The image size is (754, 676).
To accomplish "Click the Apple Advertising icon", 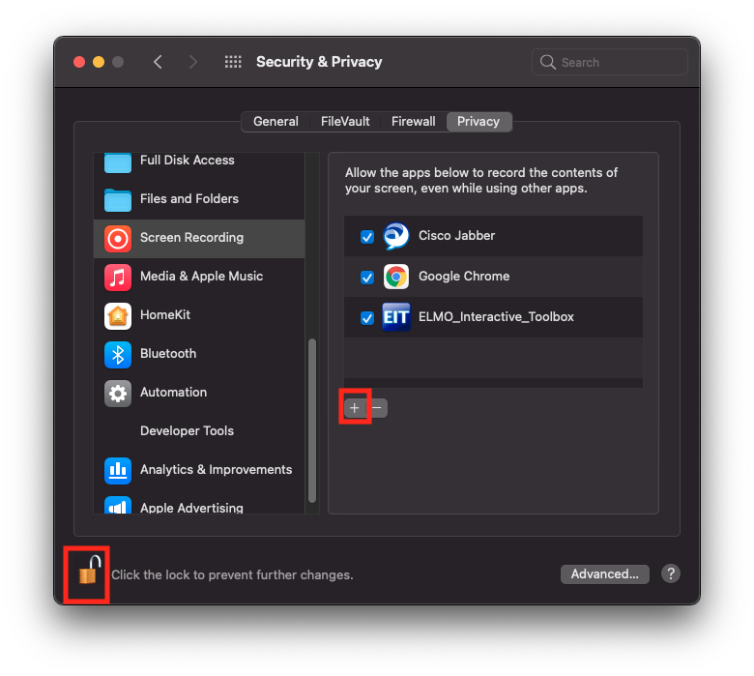I will point(118,505).
